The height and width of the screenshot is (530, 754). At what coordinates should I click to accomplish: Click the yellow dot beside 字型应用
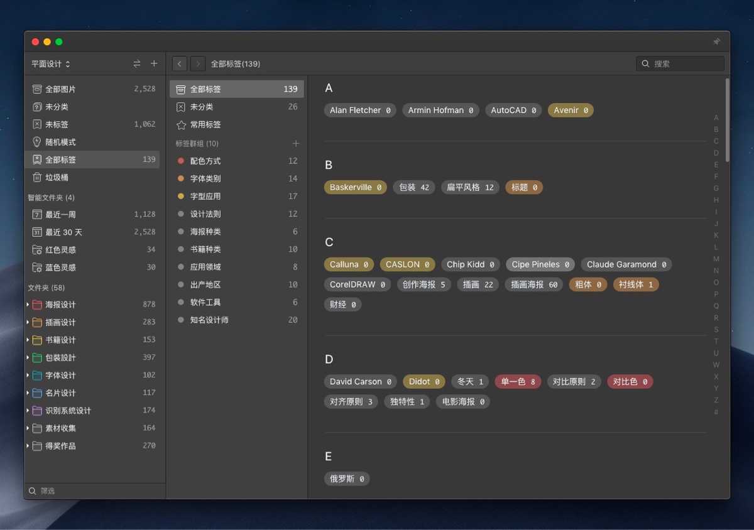pos(181,196)
